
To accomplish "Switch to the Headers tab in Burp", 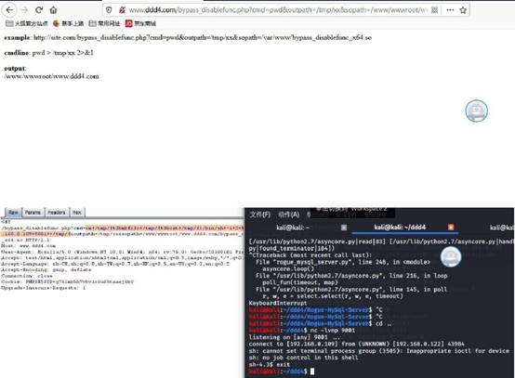I will coord(57,213).
